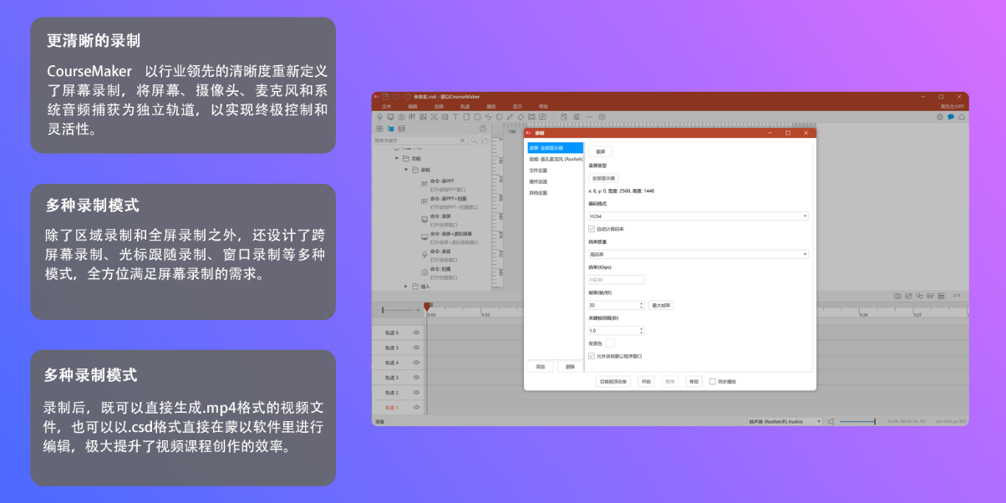
Task: Click the undo arrow in the title bar
Action: click(x=397, y=97)
